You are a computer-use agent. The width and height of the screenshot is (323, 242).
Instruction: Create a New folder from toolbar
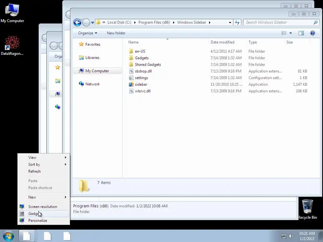pos(116,33)
